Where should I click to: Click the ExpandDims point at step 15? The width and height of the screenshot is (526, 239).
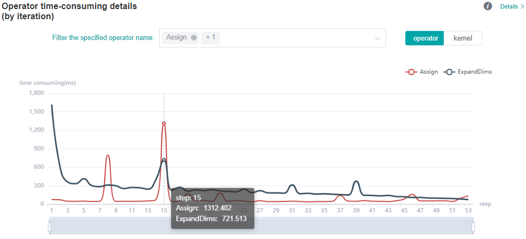tap(164, 160)
